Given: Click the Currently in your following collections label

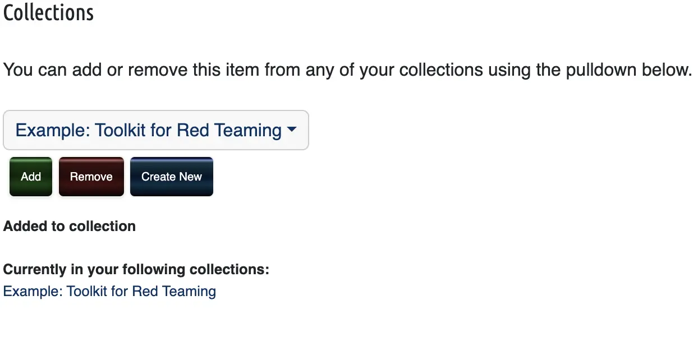Looking at the screenshot, I should 136,270.
